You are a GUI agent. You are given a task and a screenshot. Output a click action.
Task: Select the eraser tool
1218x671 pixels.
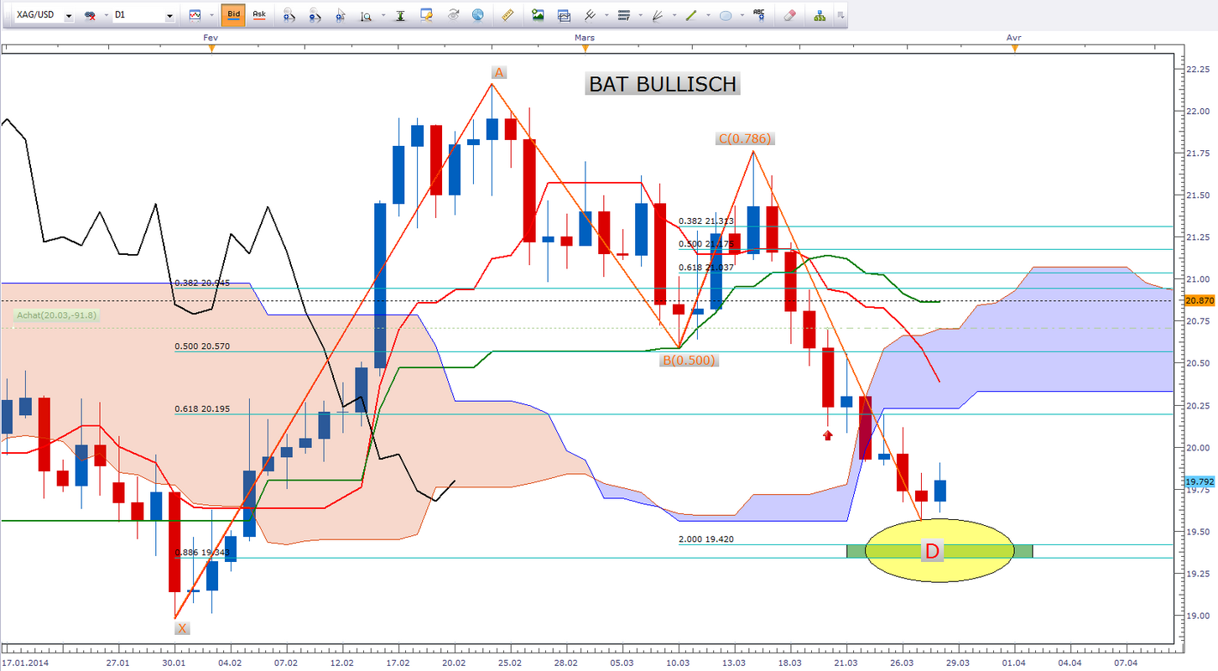pos(789,15)
